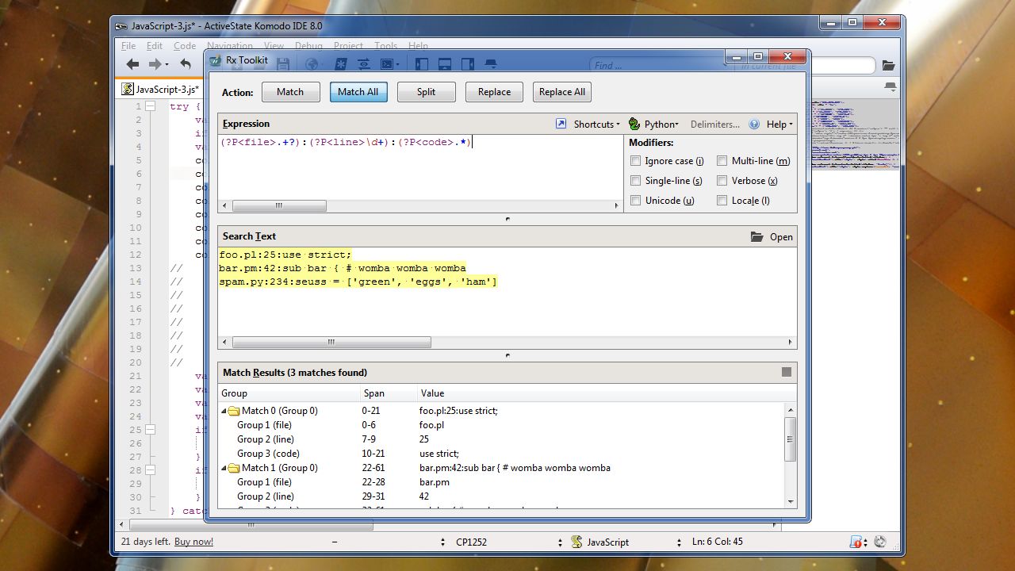This screenshot has height=571, width=1015.
Task: Click the Span column header
Action: [388, 393]
